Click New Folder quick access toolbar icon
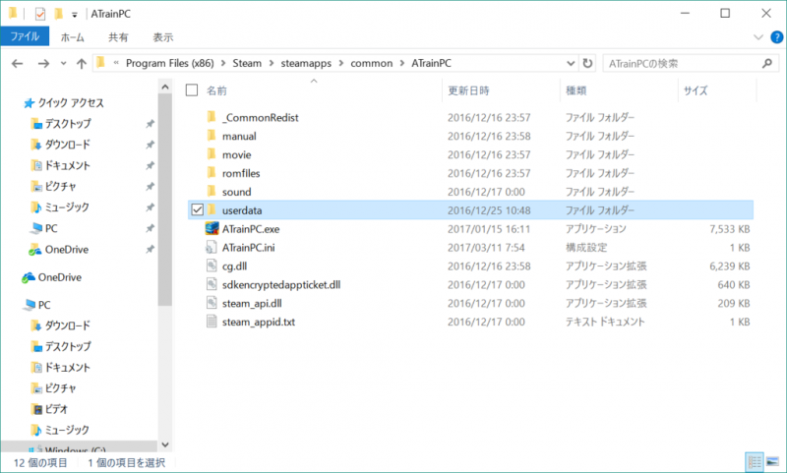The image size is (787, 473). coord(58,14)
